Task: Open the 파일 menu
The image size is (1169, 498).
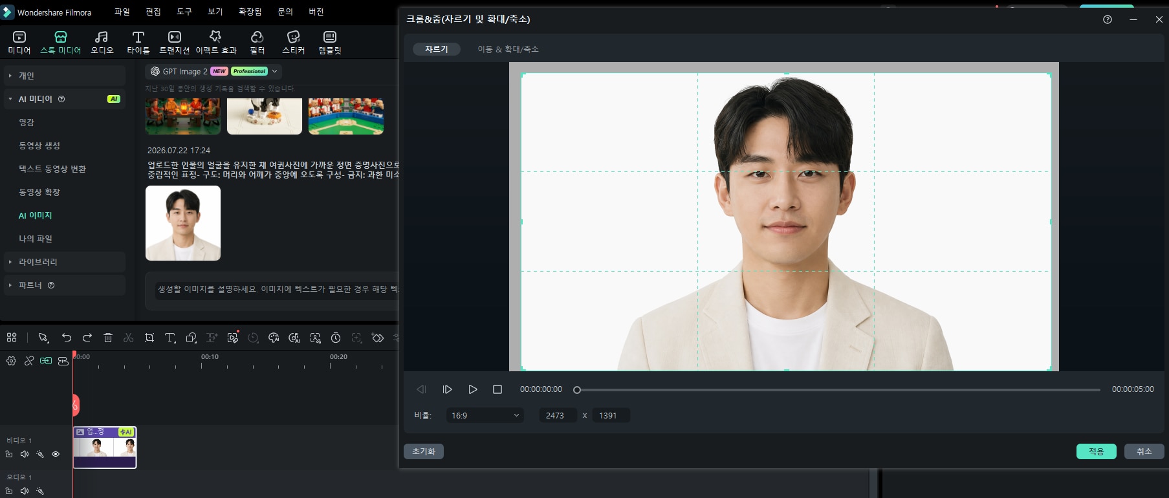Action: click(122, 12)
